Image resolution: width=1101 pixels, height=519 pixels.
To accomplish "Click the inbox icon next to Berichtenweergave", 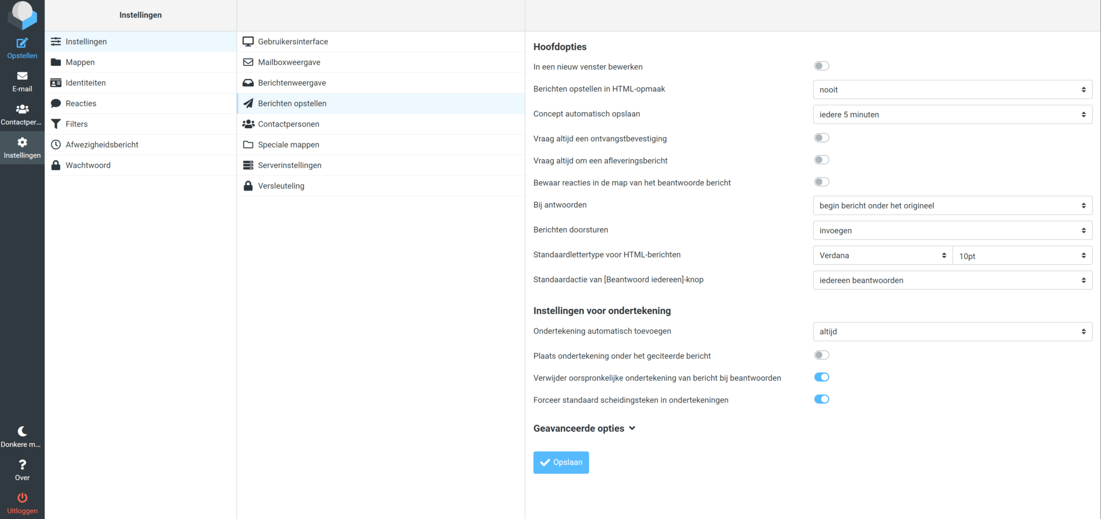I will pos(248,82).
